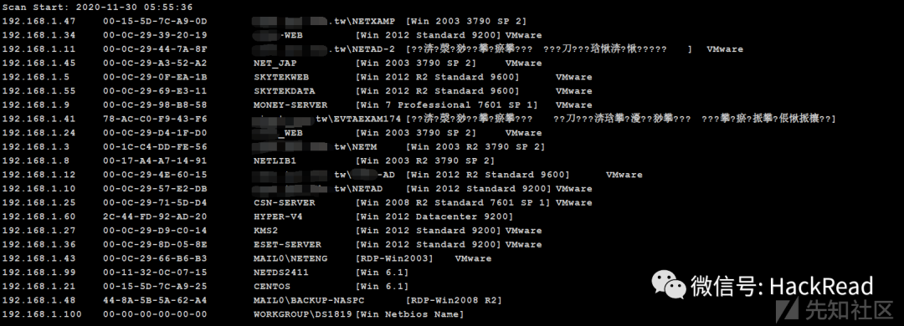The height and width of the screenshot is (326, 904).
Task: Click MAC address 00-15-5D-7C-A9-0D
Action: tap(155, 21)
